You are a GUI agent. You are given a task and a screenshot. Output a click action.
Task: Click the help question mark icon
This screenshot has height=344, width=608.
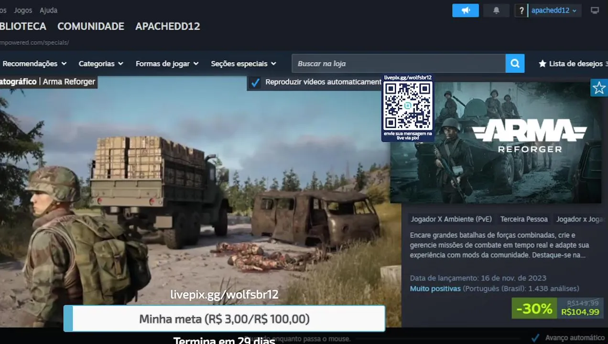tap(521, 11)
